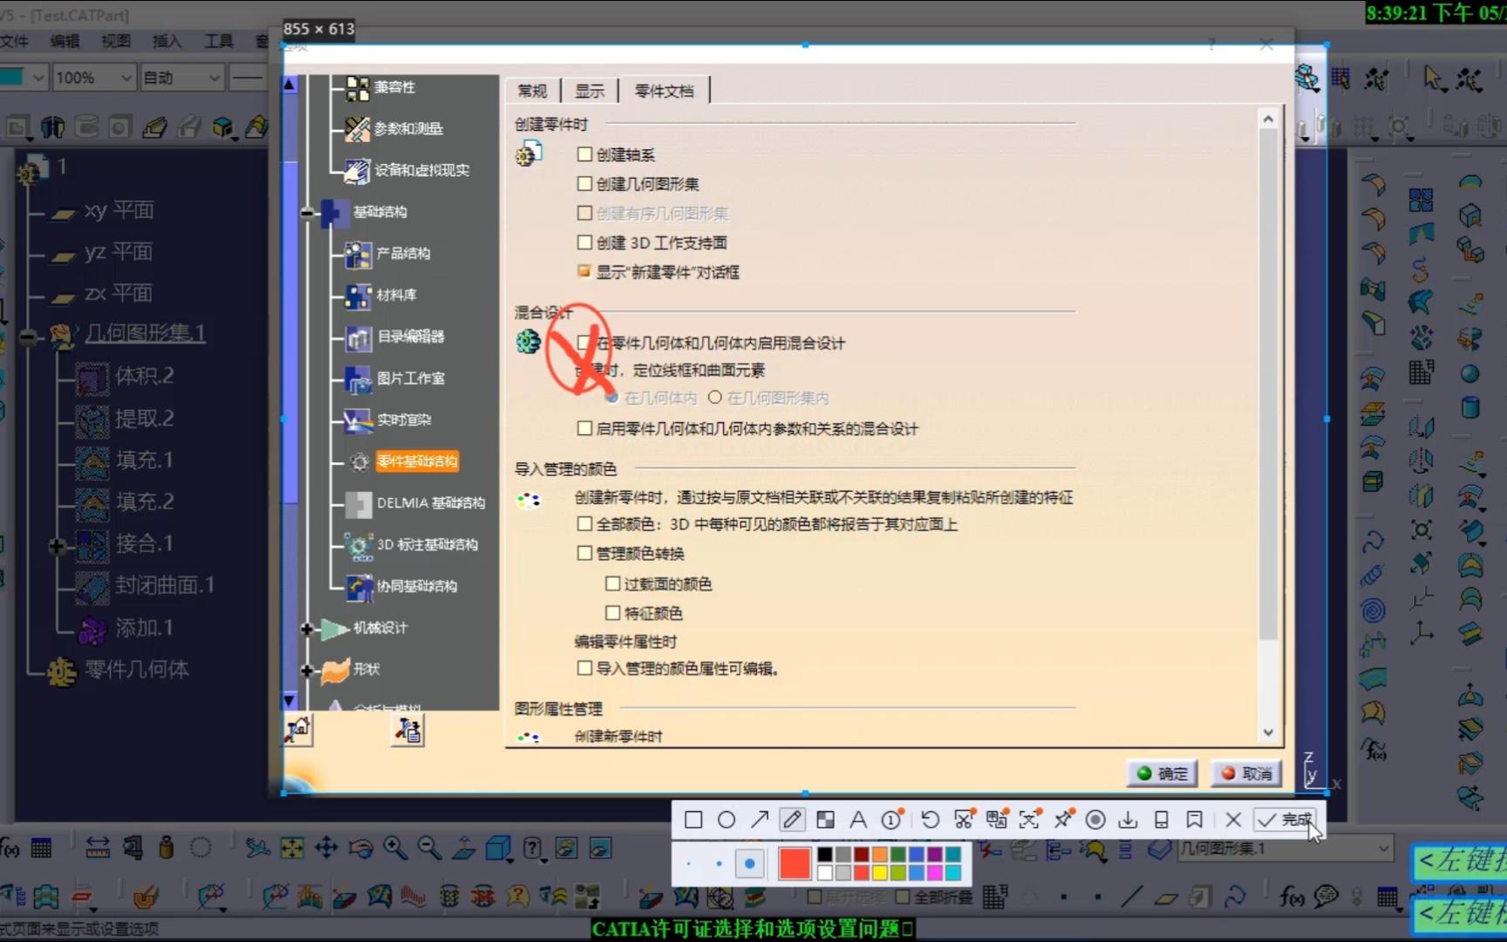The height and width of the screenshot is (942, 1507).
Task: Open the 几何图形集.1 dropdown
Action: (x=1385, y=848)
